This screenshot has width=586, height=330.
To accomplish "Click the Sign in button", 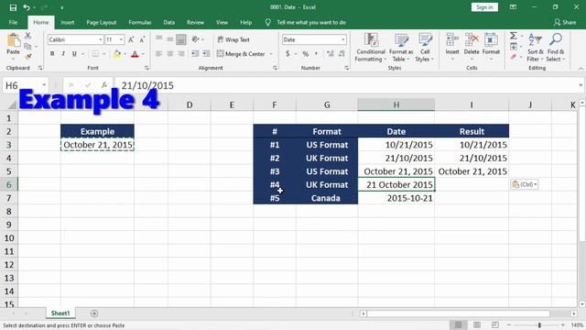I will coord(484,7).
